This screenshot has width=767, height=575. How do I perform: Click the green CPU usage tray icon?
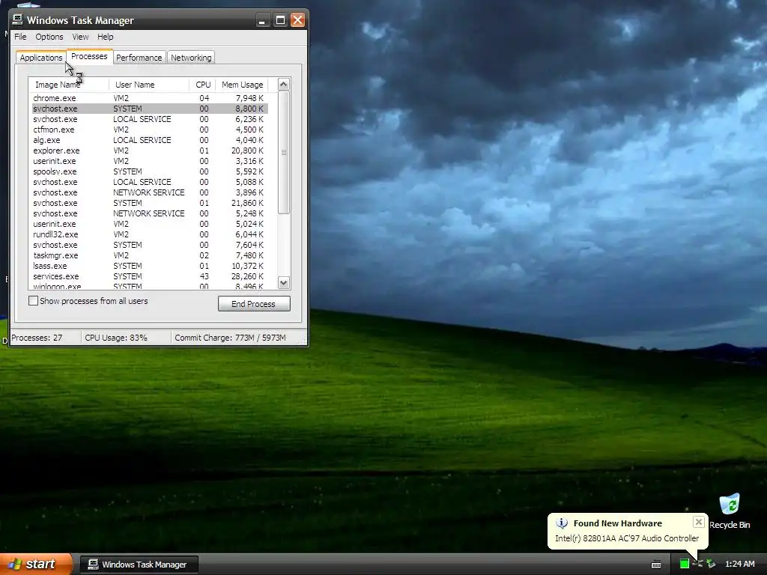tap(685, 564)
